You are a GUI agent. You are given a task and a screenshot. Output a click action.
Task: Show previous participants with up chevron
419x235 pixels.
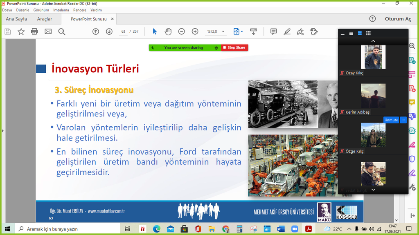(x=373, y=41)
